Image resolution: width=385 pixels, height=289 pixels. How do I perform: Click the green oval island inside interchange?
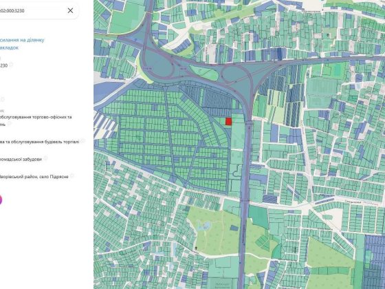click(x=203, y=72)
